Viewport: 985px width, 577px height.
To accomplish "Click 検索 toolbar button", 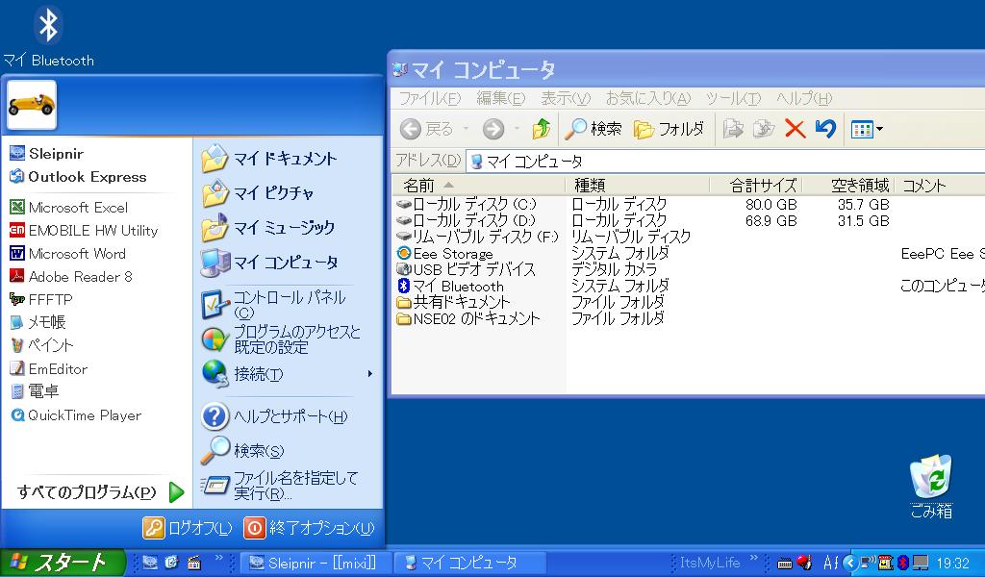I will pyautogui.click(x=593, y=129).
